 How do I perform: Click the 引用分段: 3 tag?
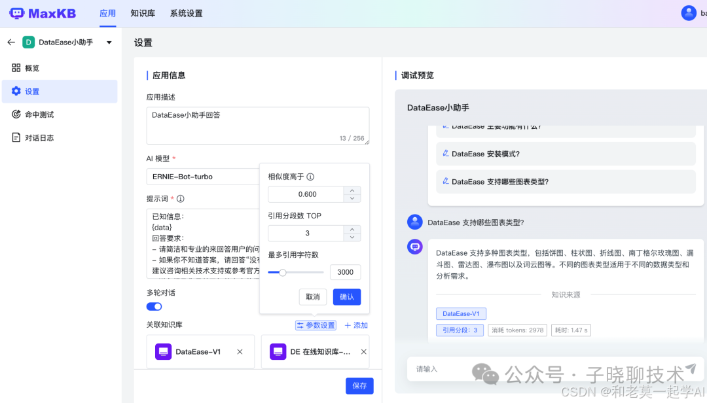point(460,330)
